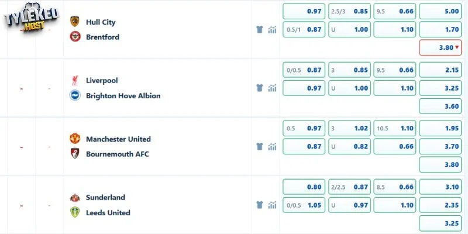Select the 3.80 draw odds with red arrow
468x234 pixels.
click(441, 47)
